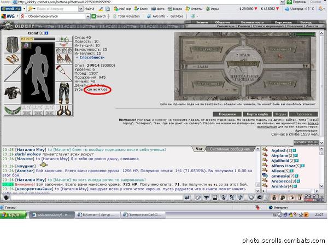Click the chest armor equipment slot
This screenshot has width=328, height=246.
tap(13, 93)
